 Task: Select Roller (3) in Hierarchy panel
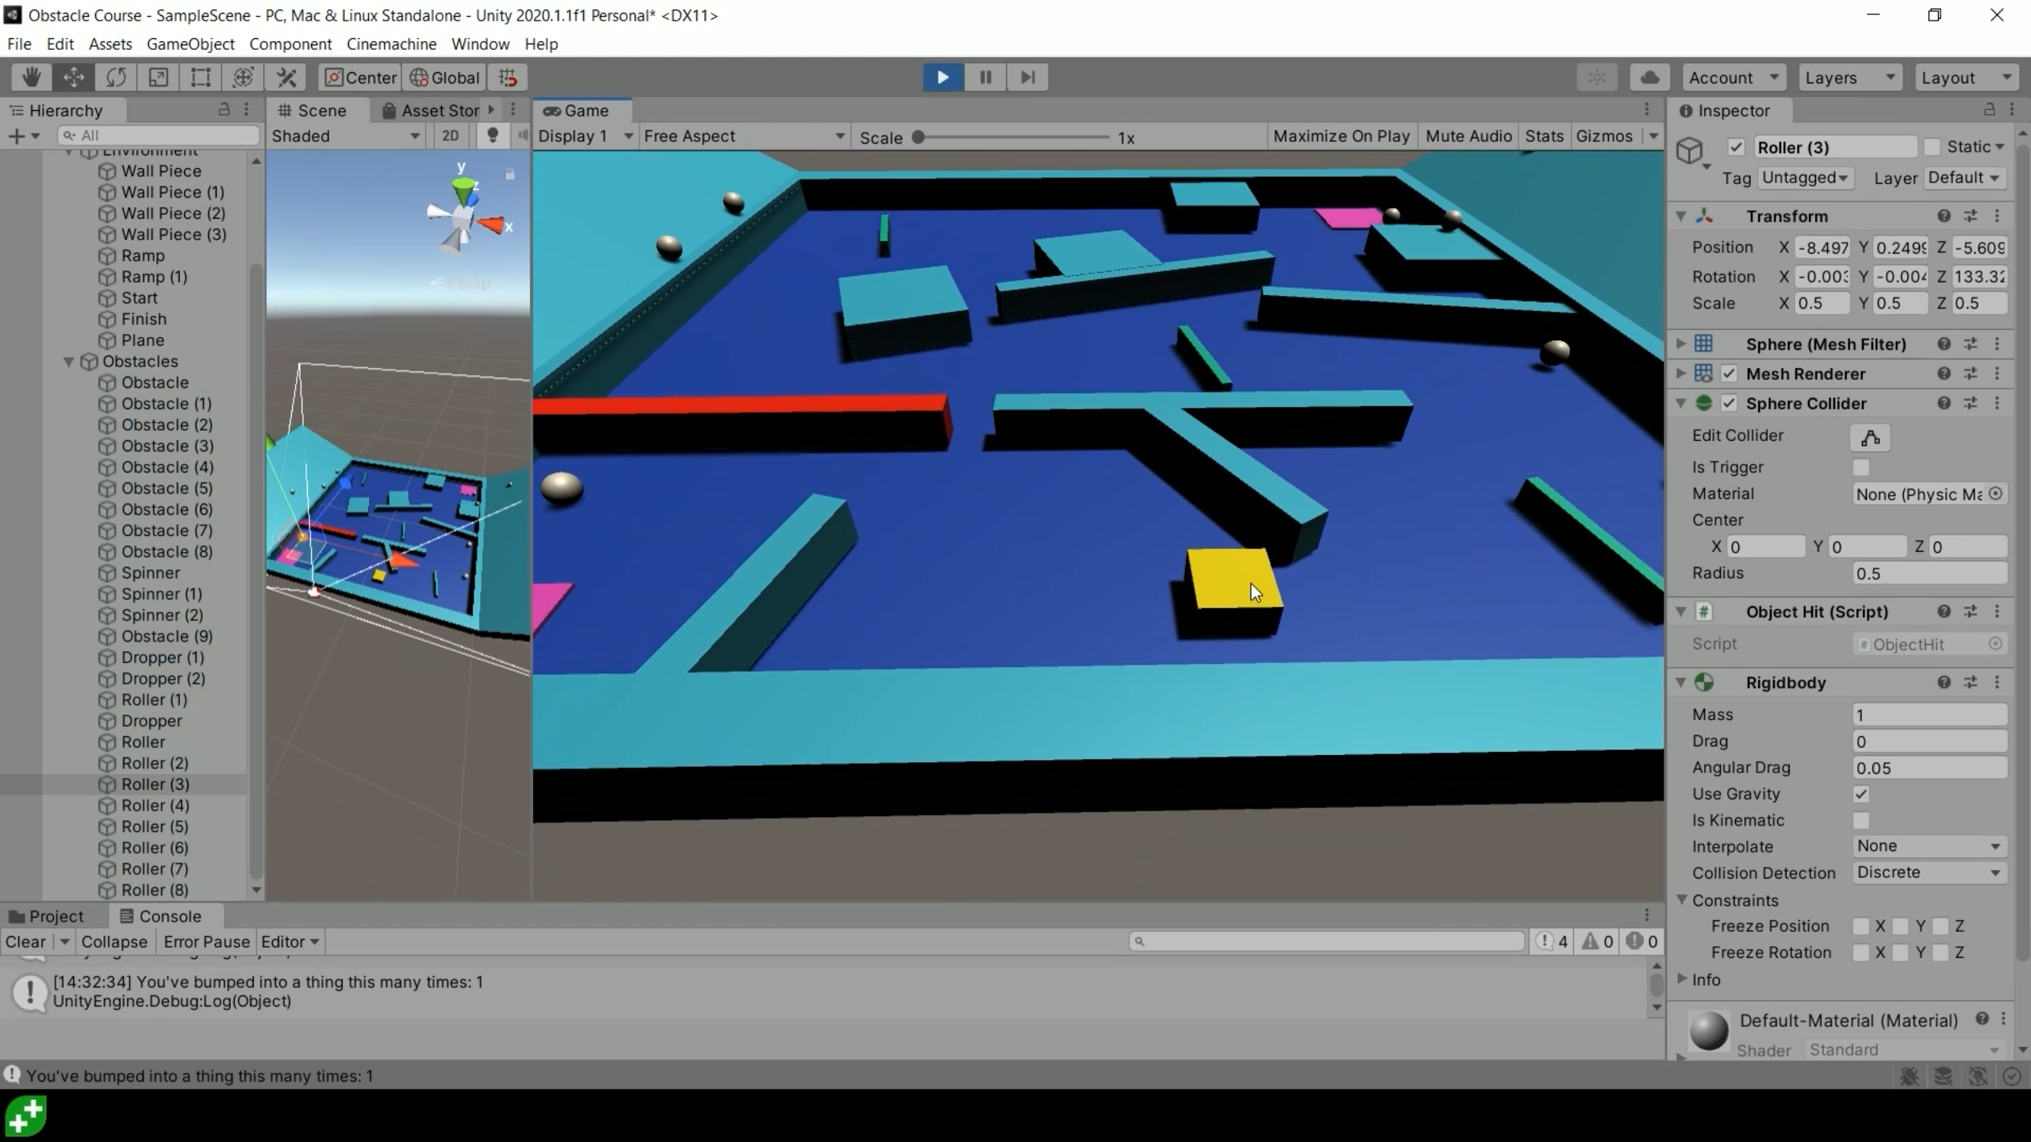click(155, 784)
